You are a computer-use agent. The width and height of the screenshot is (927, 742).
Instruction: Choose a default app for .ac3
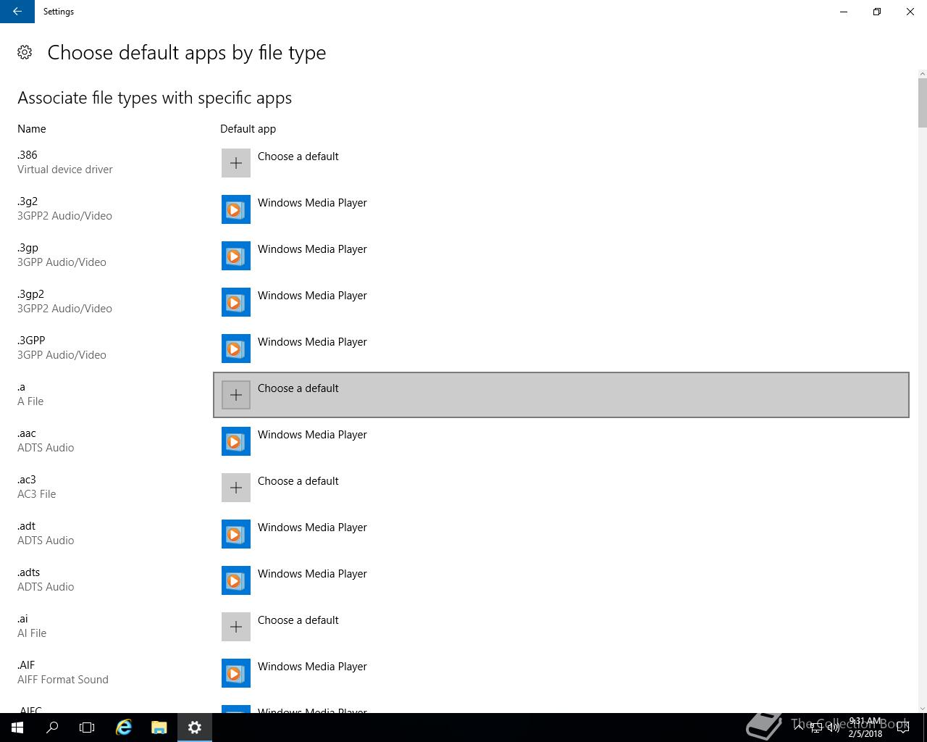561,488
